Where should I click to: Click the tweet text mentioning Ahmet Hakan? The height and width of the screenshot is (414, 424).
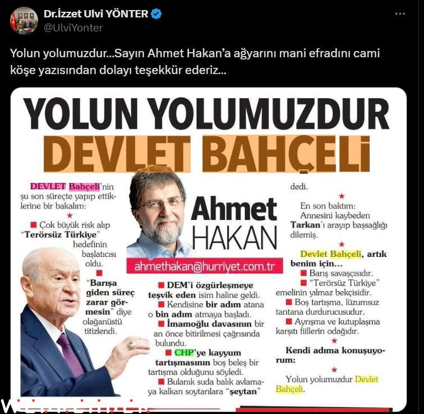pos(195,61)
